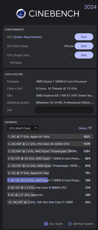Select the Ryzen 7 5800X ranking row
Screen dimensions: 98x230
[x=50, y=158]
